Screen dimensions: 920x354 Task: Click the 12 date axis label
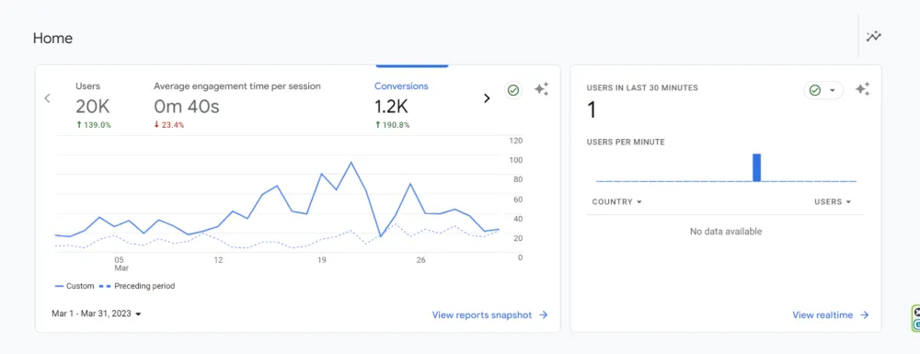click(218, 259)
